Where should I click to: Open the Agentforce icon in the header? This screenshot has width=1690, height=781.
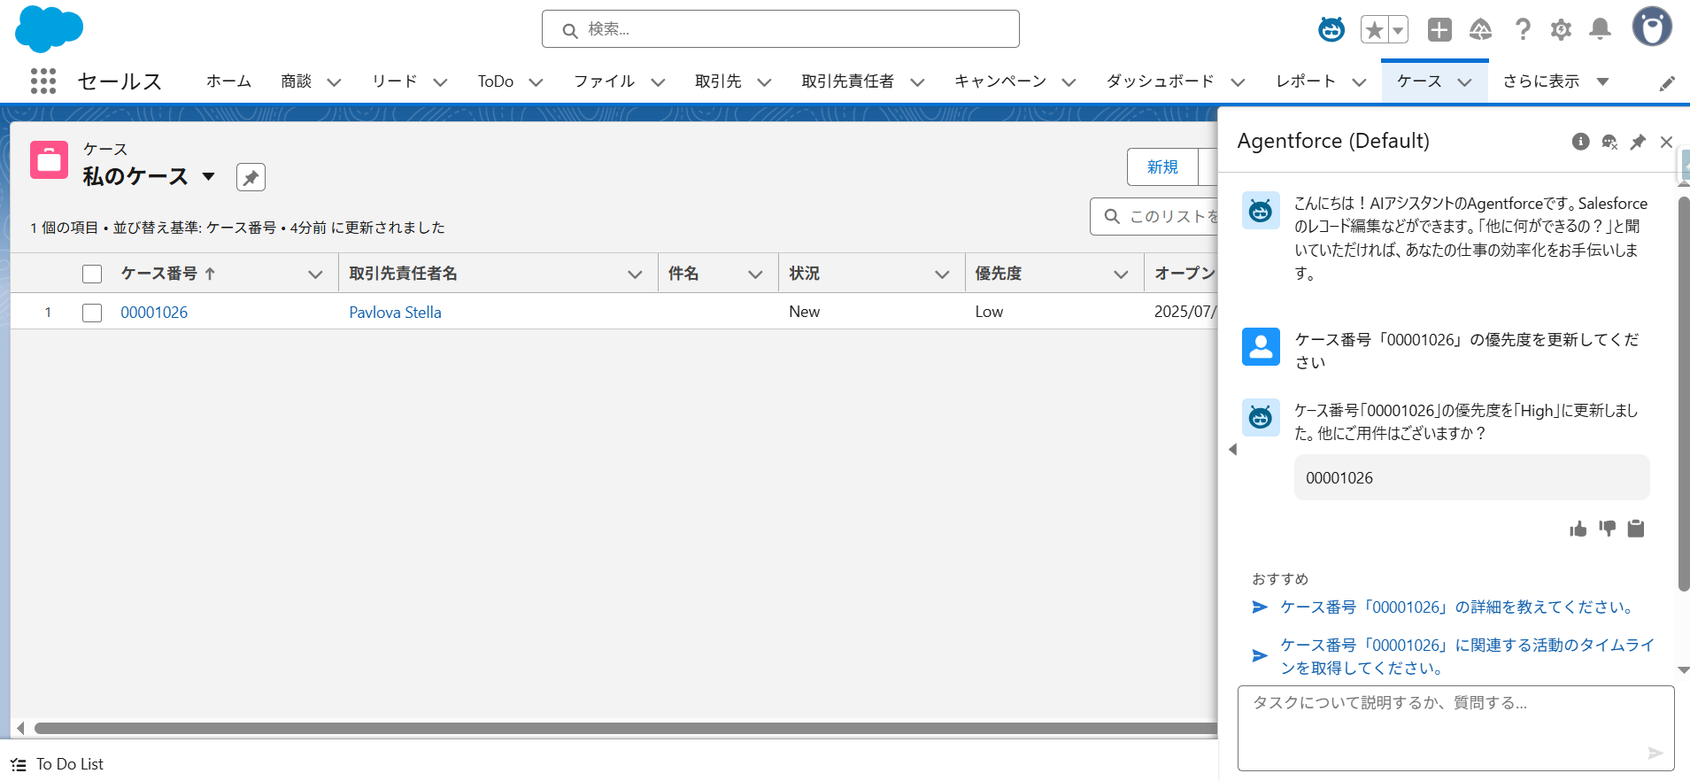coord(1331,29)
